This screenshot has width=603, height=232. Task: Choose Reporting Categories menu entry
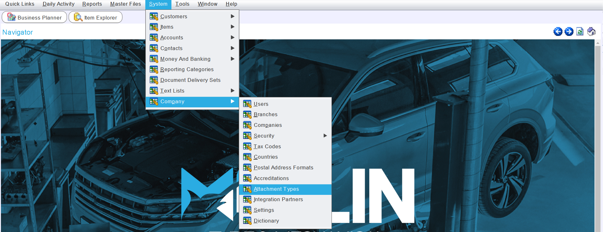point(192,70)
